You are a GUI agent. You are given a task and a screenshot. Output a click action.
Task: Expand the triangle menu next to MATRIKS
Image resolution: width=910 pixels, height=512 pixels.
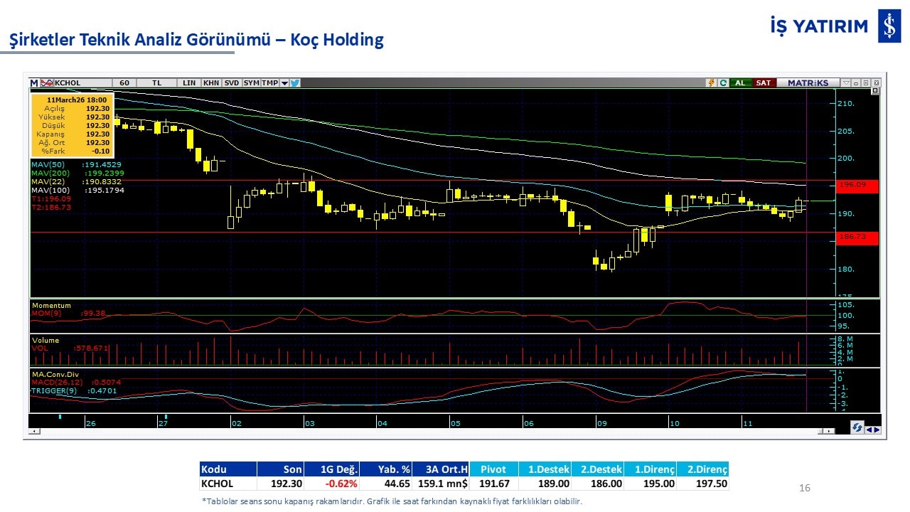[x=845, y=83]
